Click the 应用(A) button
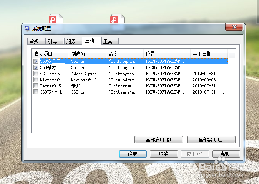259x184 pixels. pyautogui.click(x=195, y=154)
